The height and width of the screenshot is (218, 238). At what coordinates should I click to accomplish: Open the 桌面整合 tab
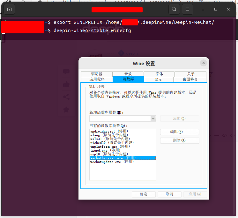190,79
